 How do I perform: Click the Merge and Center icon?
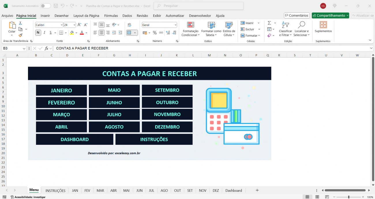tap(129, 33)
